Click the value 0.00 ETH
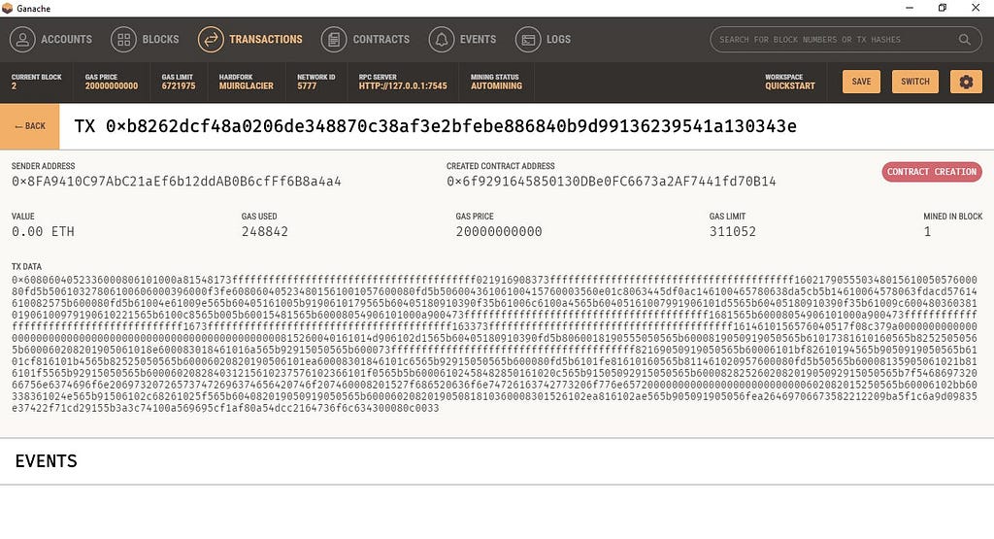This screenshot has height=539, width=994. click(x=43, y=231)
